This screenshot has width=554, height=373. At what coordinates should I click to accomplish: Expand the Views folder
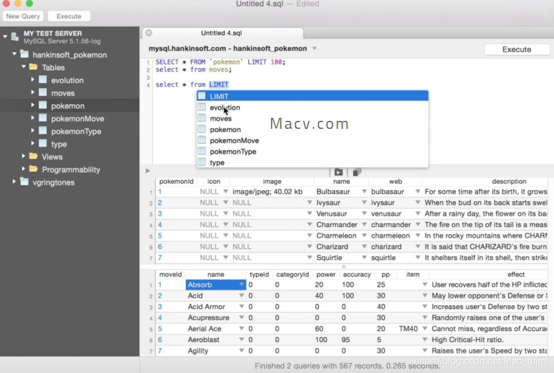point(23,156)
